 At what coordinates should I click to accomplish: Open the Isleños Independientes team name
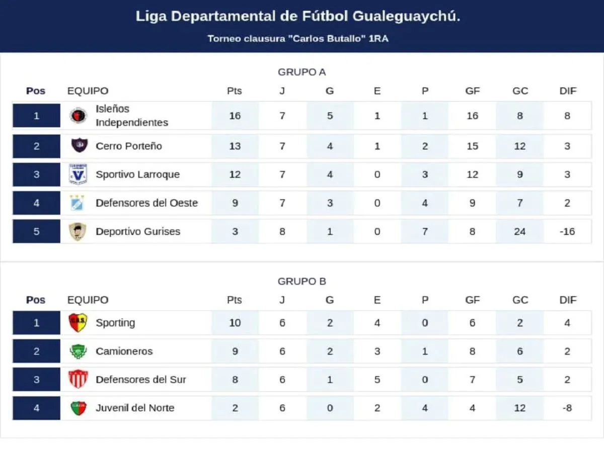pyautogui.click(x=132, y=116)
